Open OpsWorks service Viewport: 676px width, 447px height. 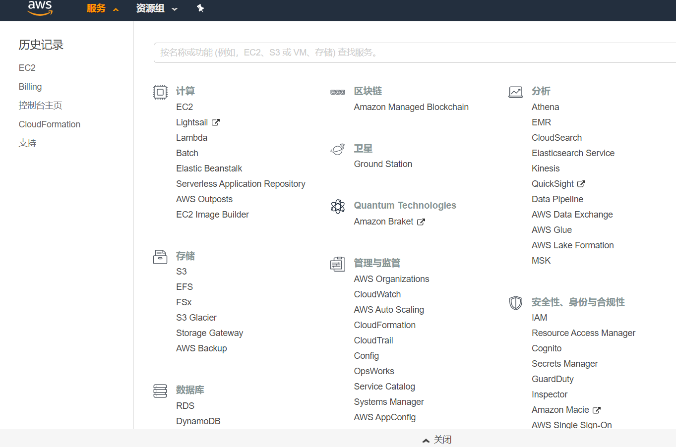[374, 371]
